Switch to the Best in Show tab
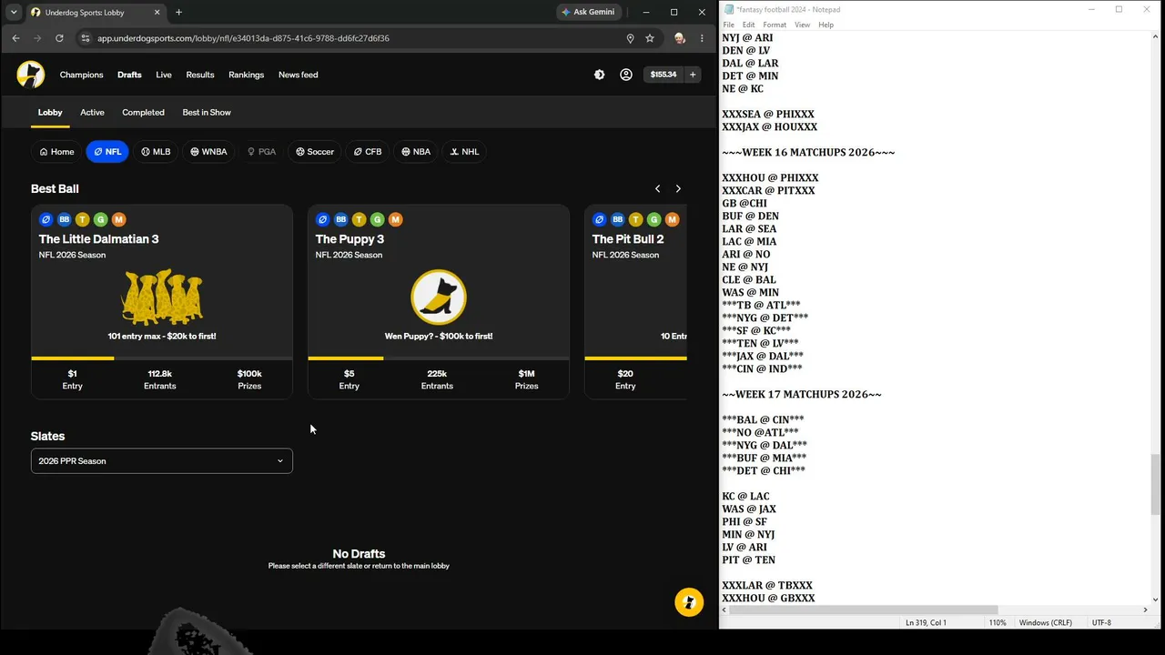Viewport: 1165px width, 655px height. (207, 112)
